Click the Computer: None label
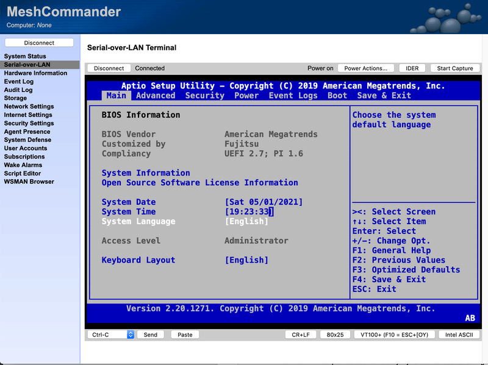Image resolution: width=488 pixels, height=365 pixels. pos(29,25)
